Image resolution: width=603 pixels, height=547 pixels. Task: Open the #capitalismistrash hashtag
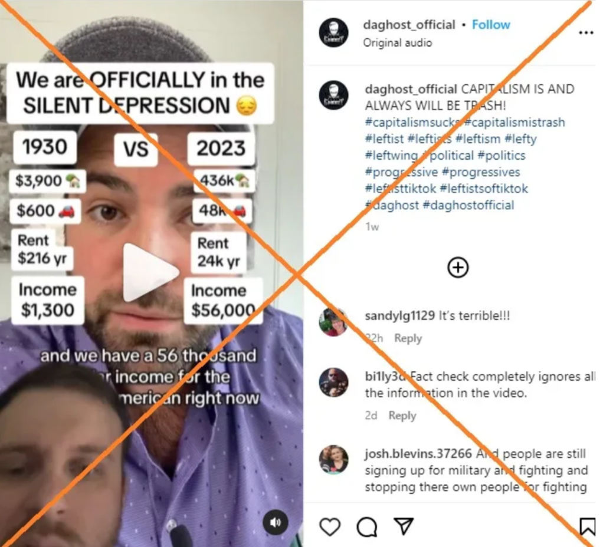(514, 122)
